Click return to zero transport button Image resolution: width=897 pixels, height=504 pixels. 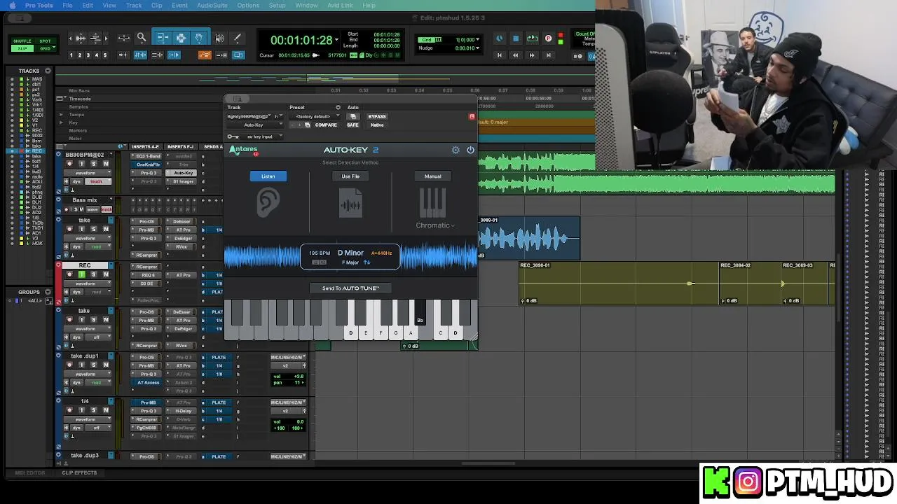pyautogui.click(x=500, y=55)
